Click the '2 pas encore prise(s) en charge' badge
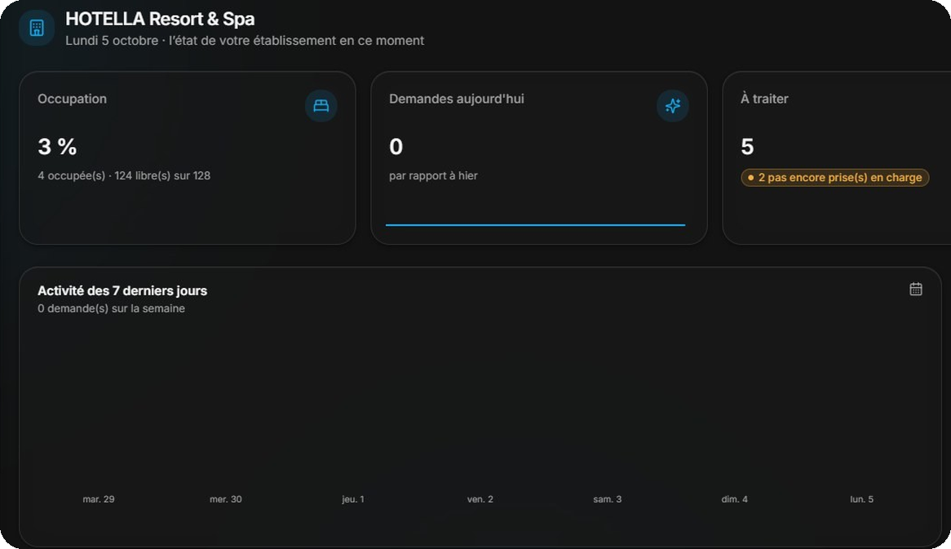This screenshot has width=951, height=549. point(834,178)
